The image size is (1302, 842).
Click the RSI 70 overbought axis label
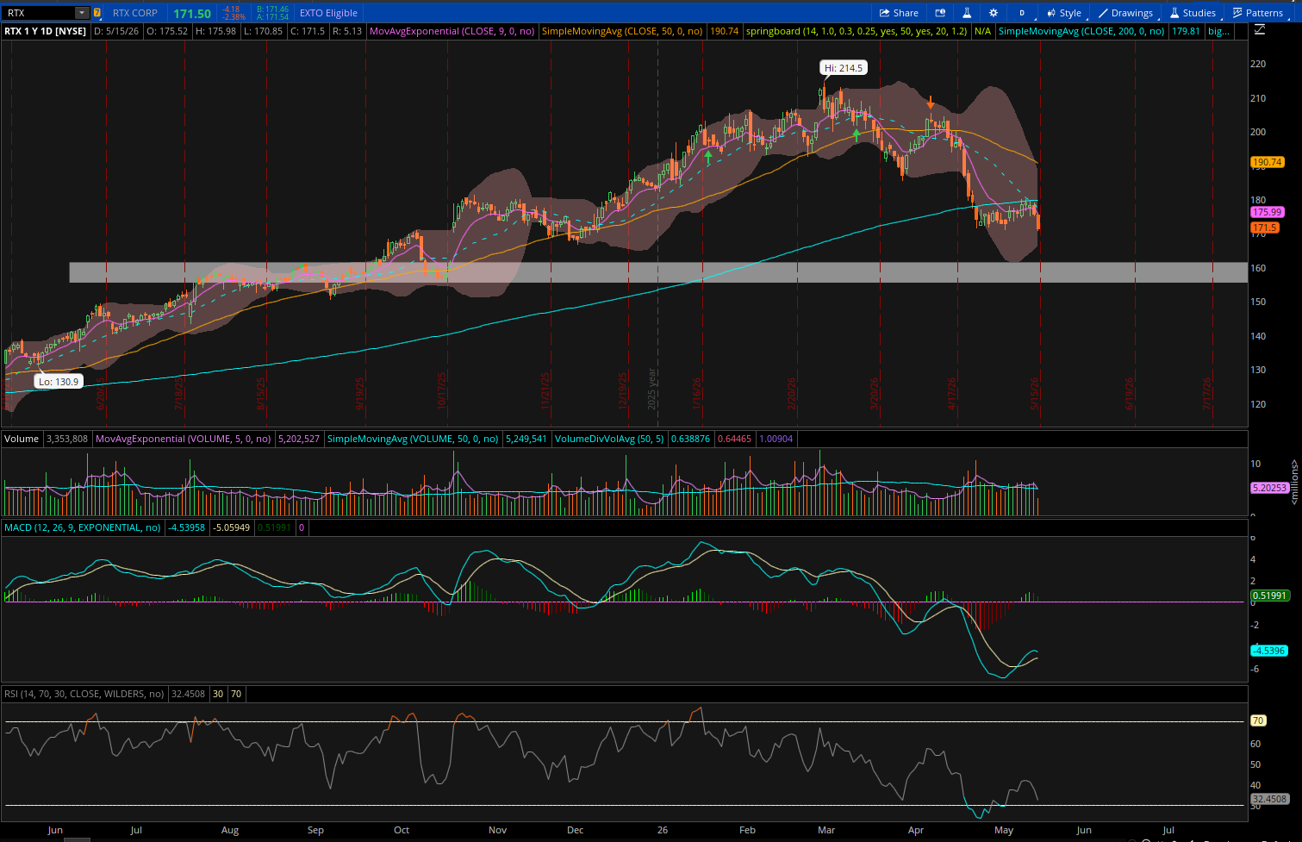[1258, 720]
